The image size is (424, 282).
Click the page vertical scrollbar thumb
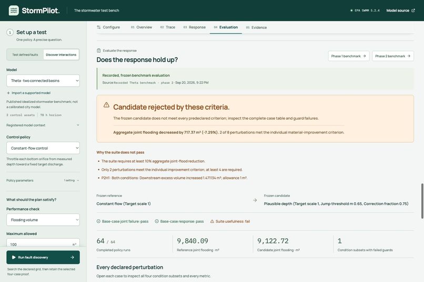(422, 201)
